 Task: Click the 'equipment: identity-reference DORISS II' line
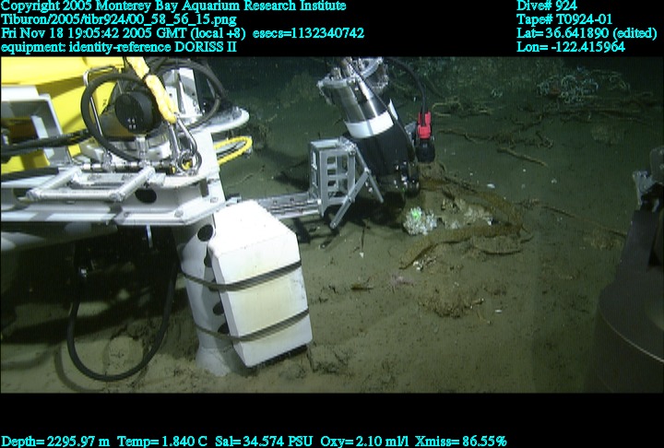click(x=119, y=47)
